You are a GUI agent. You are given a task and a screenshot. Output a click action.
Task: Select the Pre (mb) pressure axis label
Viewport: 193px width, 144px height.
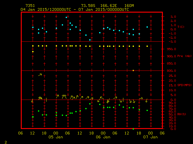point(185,56)
